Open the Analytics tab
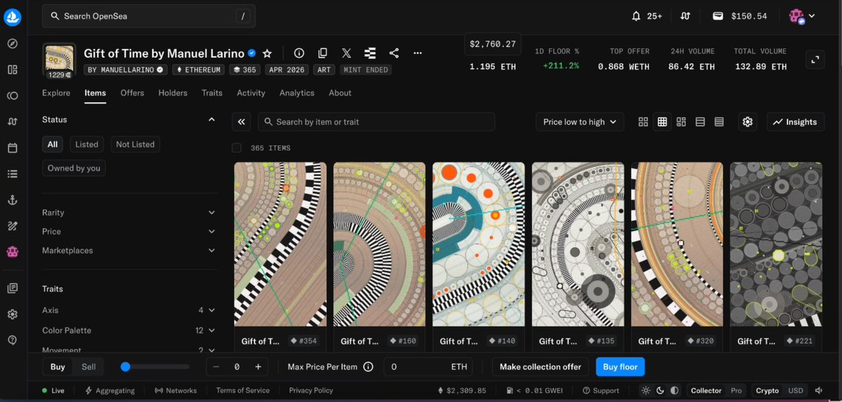This screenshot has height=402, width=842. (x=297, y=93)
